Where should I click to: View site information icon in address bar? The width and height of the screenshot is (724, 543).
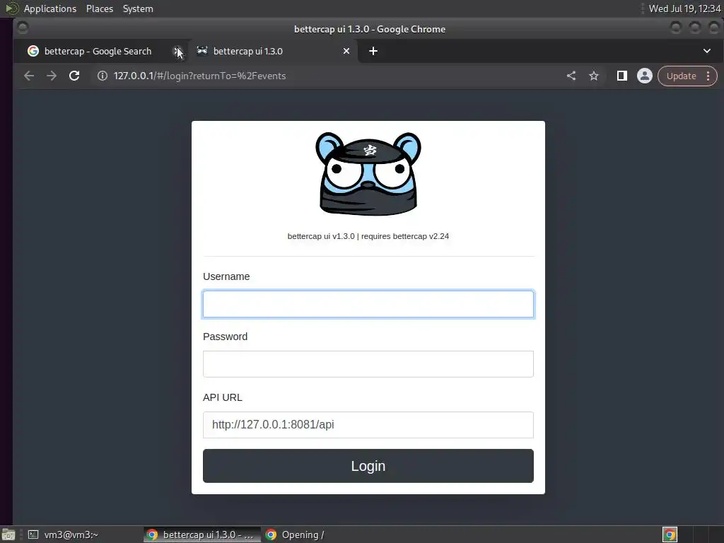[102, 76]
